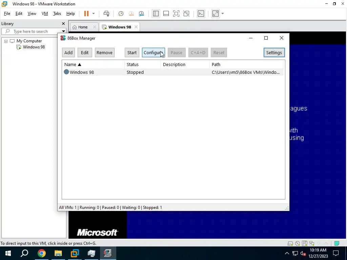Toggle the thumbnail bar toolbar icon

pos(166,14)
